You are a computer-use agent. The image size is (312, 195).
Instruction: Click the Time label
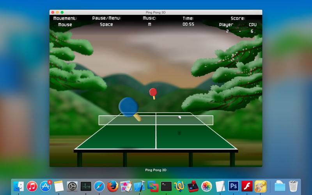(x=188, y=18)
